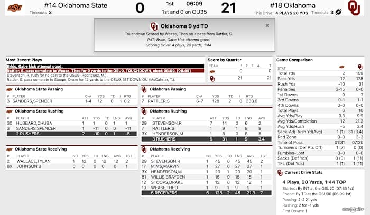Close the Oklahoma 9 yd TD popup
This screenshot has width=370, height=215.
point(267,25)
